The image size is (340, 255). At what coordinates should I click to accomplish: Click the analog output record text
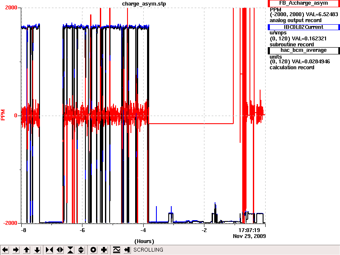(295, 20)
